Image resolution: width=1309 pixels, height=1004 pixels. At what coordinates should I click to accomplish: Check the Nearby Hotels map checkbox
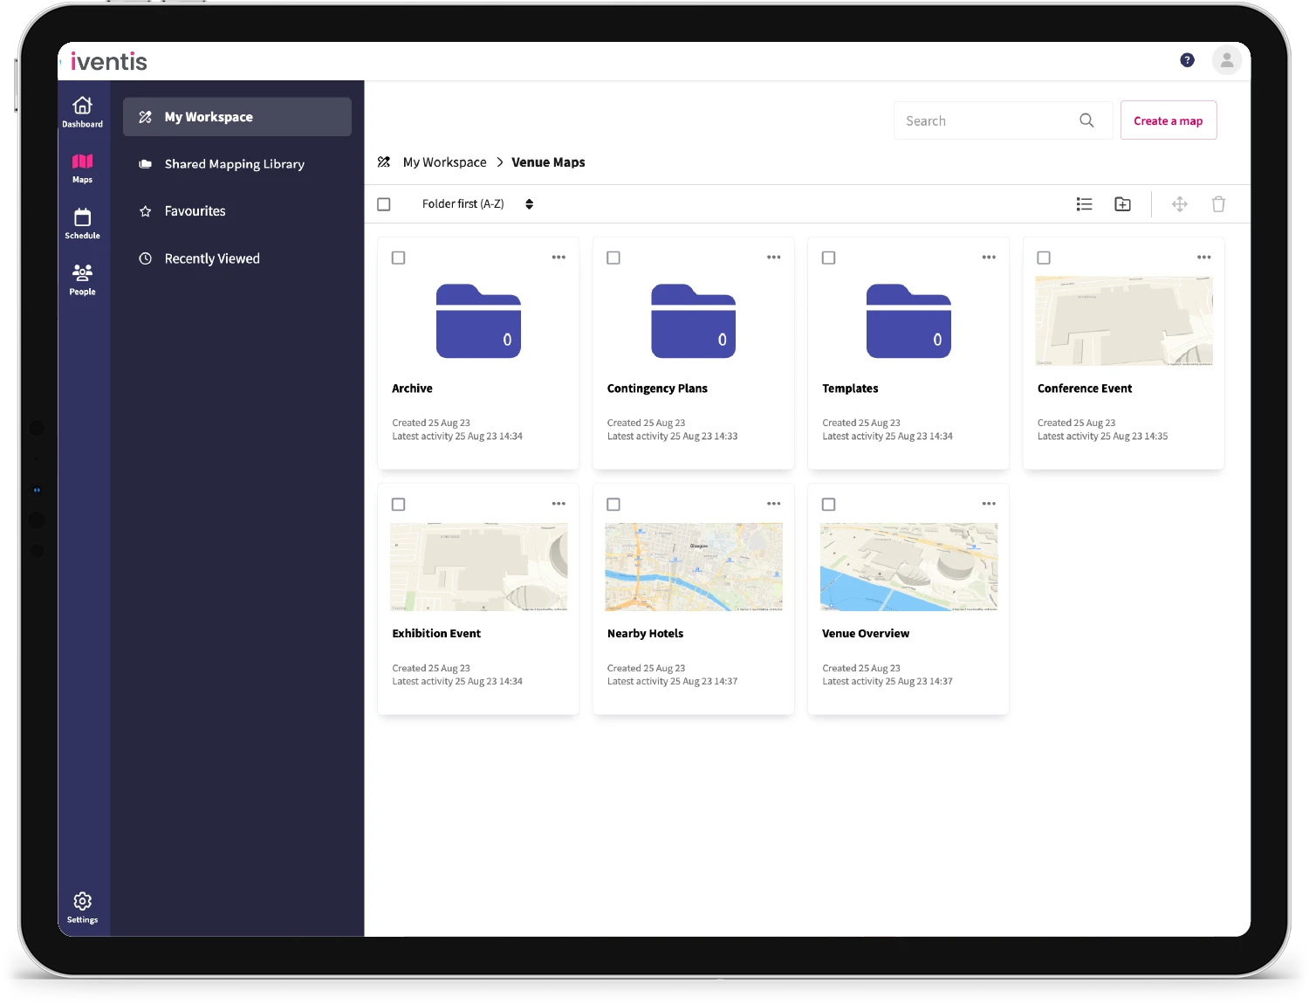[613, 505]
